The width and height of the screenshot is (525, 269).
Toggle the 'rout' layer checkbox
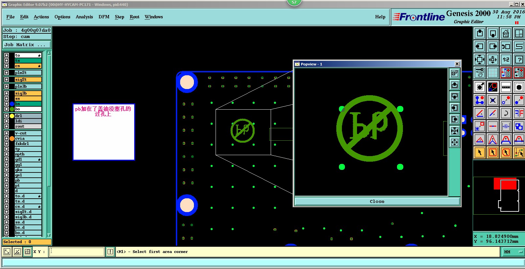(7, 126)
